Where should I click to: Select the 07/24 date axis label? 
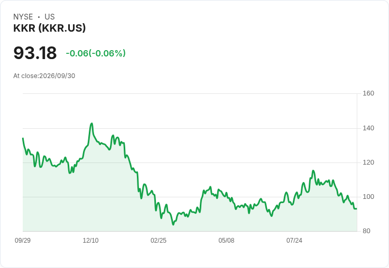(294, 240)
